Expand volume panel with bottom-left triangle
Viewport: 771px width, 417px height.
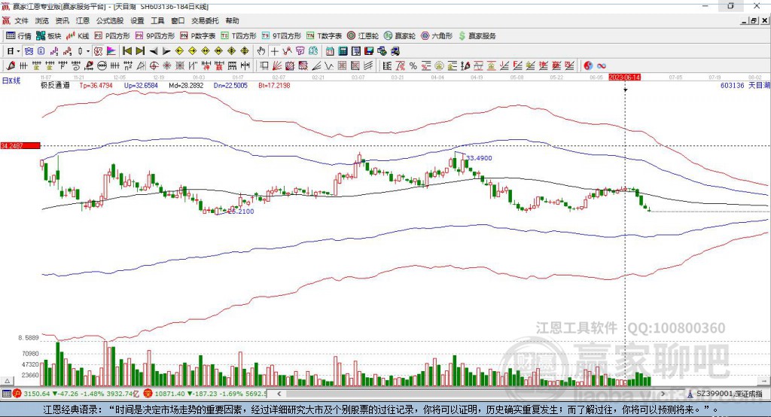pos(7,381)
